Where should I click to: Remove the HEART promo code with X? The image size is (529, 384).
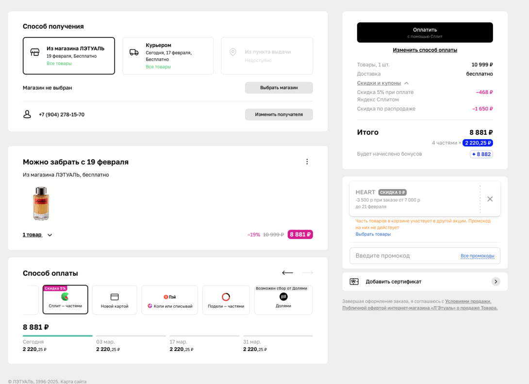coord(490,199)
